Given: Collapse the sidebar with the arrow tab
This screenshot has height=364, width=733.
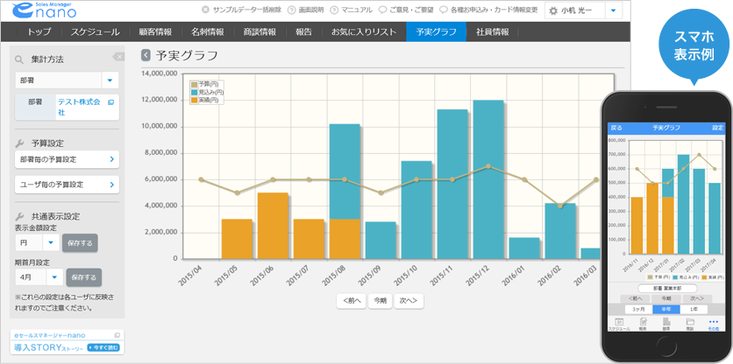Looking at the screenshot, I should 118,57.
